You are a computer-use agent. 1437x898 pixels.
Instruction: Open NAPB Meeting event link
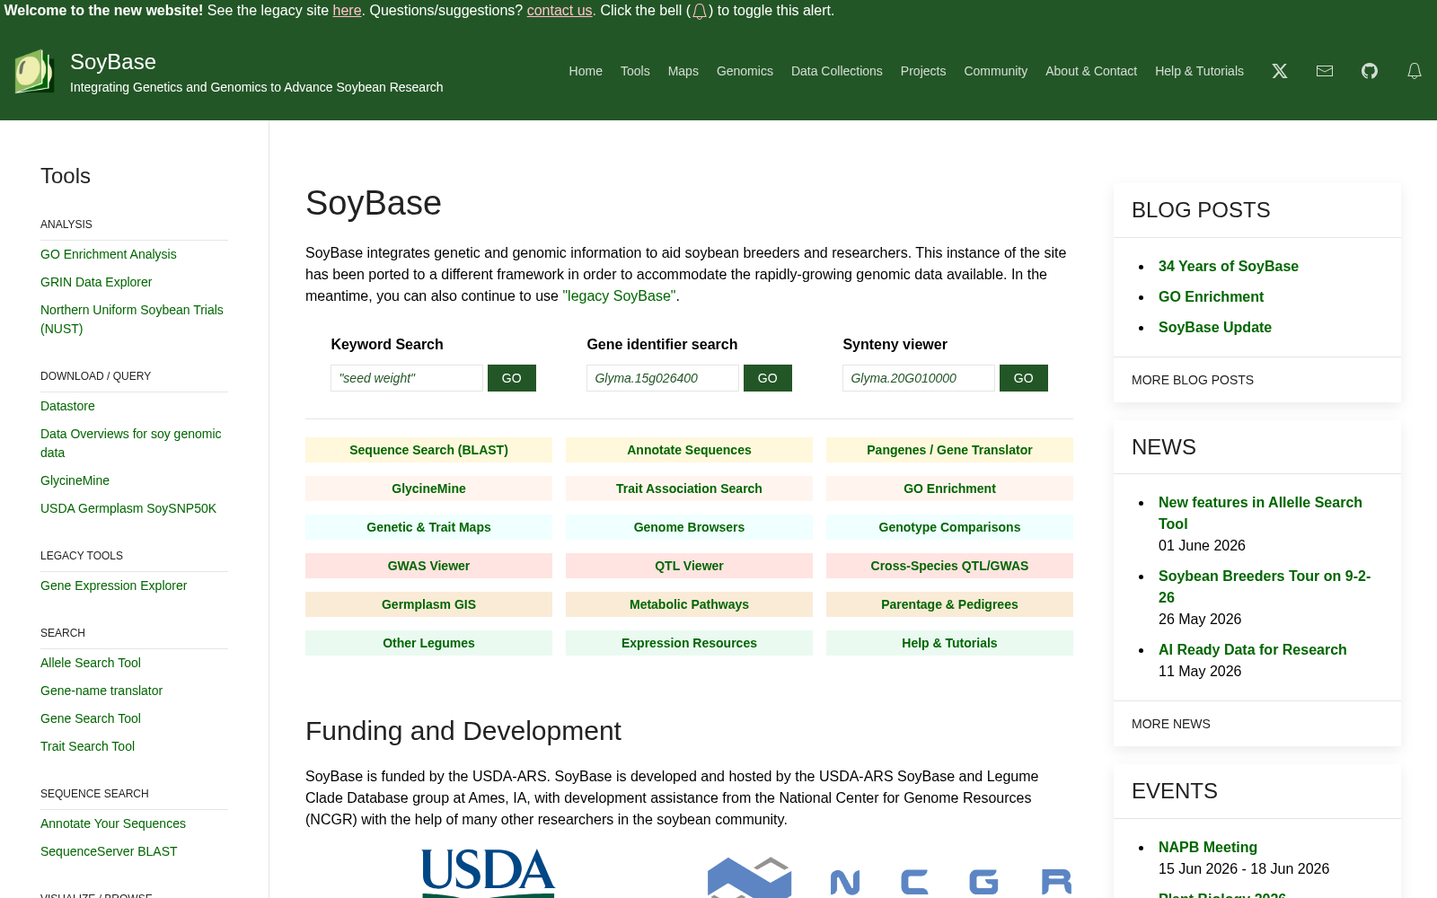[1208, 847]
